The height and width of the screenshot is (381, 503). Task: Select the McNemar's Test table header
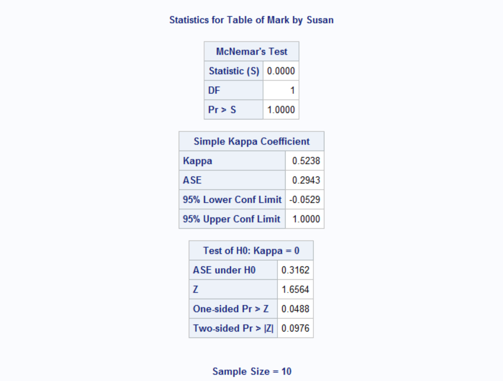pyautogui.click(x=251, y=51)
